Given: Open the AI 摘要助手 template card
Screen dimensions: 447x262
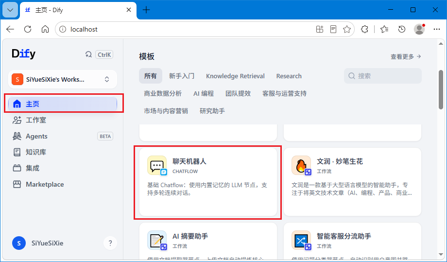Looking at the screenshot, I should pyautogui.click(x=208, y=242).
